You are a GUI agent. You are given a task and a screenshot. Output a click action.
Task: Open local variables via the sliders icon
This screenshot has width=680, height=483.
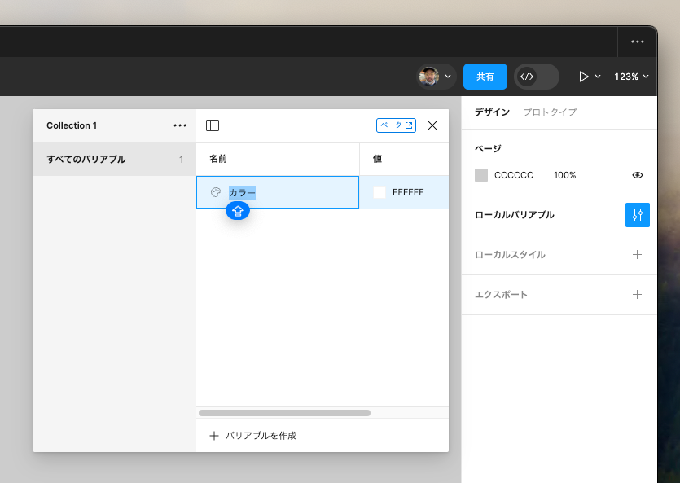pos(638,215)
